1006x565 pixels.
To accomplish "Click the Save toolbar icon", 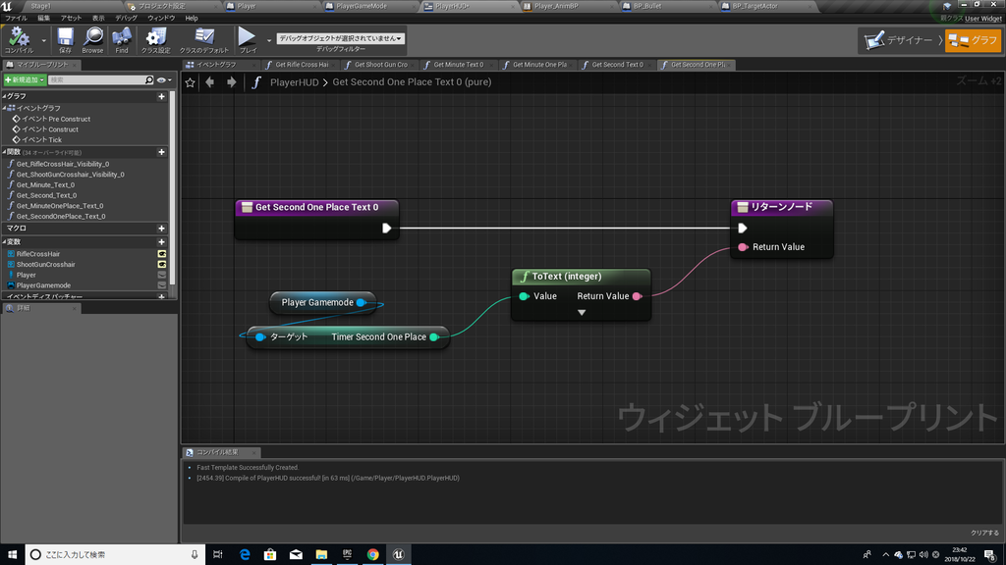I will pyautogui.click(x=65, y=39).
